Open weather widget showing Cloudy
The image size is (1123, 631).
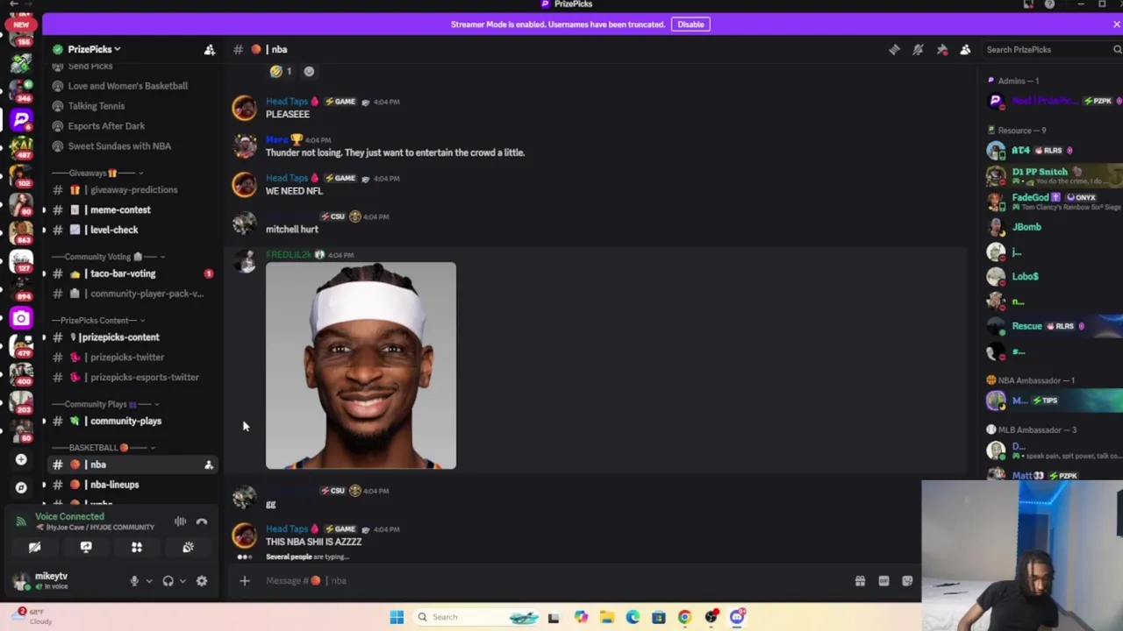tap(32, 617)
